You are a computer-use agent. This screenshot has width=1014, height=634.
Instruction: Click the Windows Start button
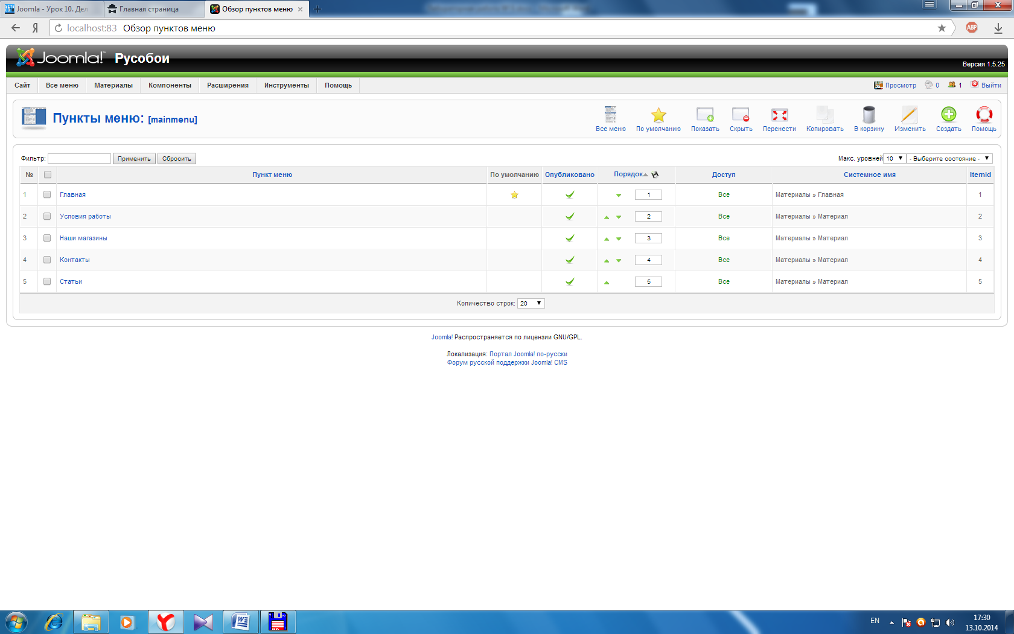coord(16,622)
